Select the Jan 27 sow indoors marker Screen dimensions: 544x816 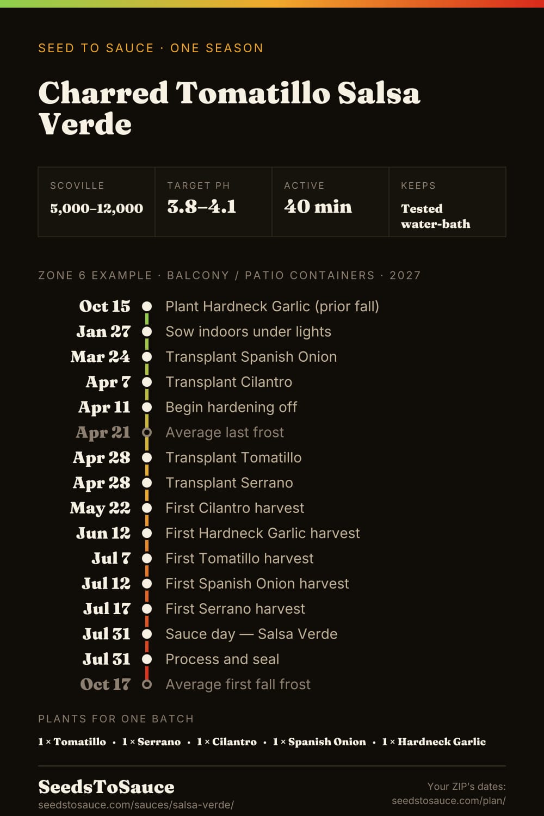pyautogui.click(x=147, y=331)
